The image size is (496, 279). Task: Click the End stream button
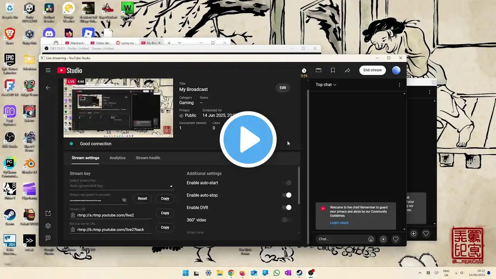(372, 70)
